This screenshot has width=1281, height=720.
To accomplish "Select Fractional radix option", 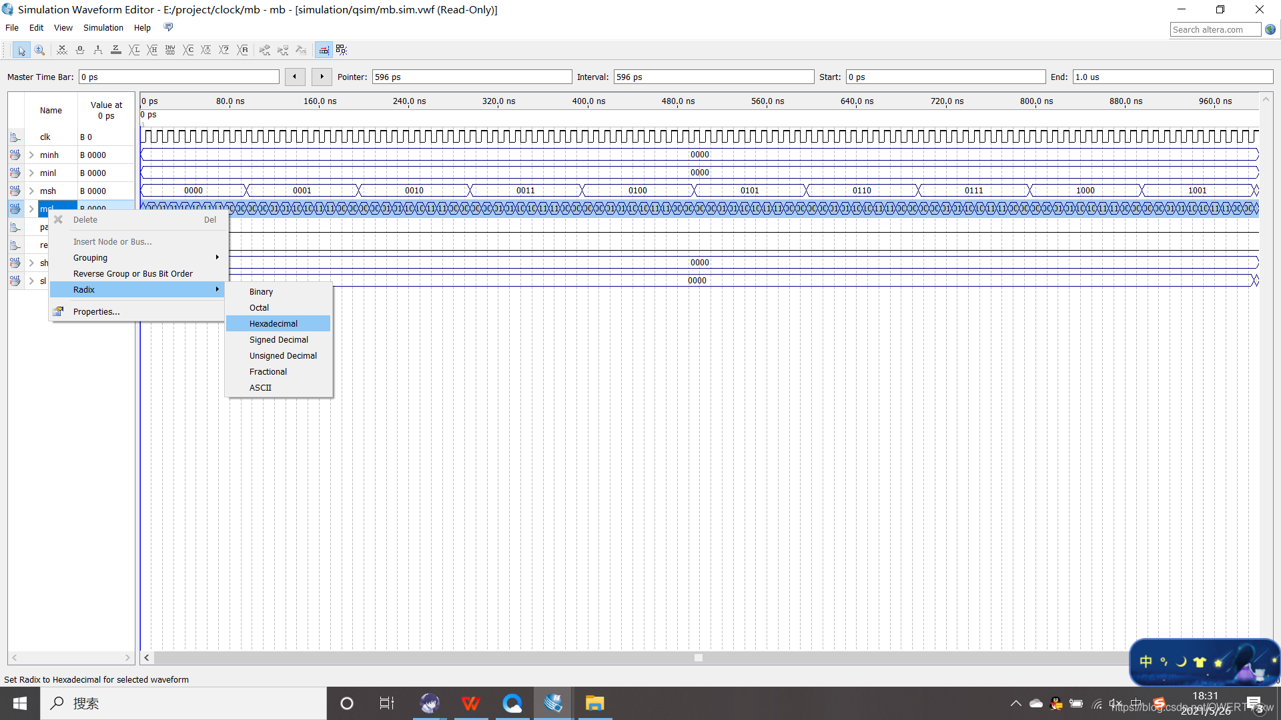I will coord(279,372).
